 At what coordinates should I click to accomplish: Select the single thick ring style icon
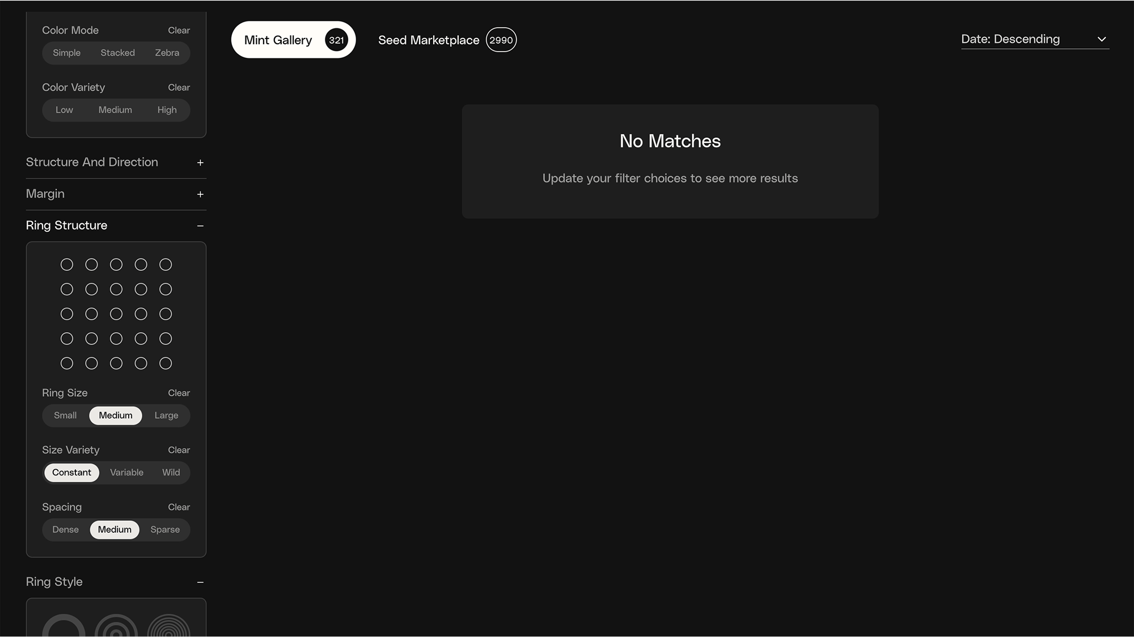tap(64, 628)
